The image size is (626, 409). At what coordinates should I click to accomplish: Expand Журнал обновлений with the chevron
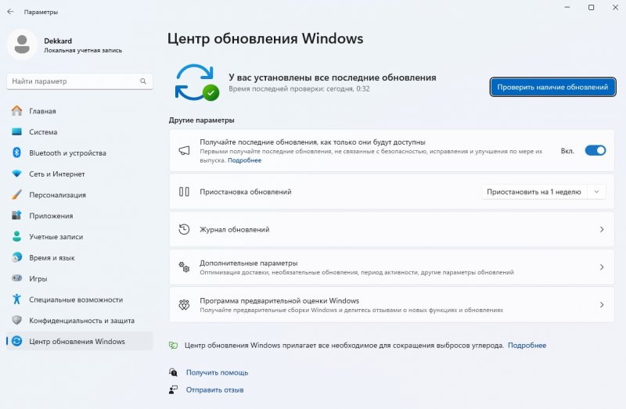click(x=601, y=230)
